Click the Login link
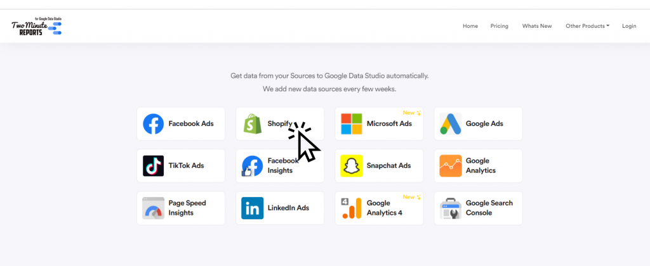650x266 pixels. (x=629, y=26)
